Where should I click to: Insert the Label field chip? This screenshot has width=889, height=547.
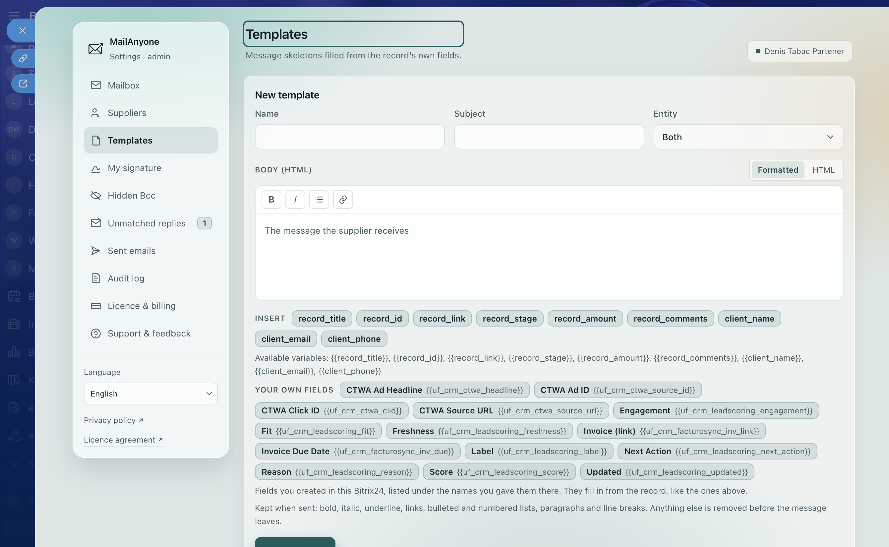pos(539,452)
